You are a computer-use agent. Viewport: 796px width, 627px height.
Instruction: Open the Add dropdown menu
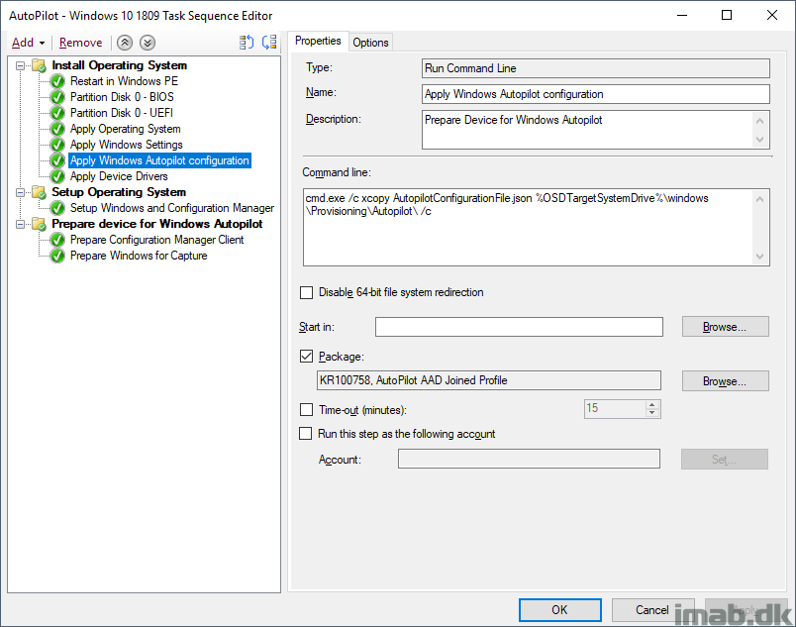click(29, 43)
